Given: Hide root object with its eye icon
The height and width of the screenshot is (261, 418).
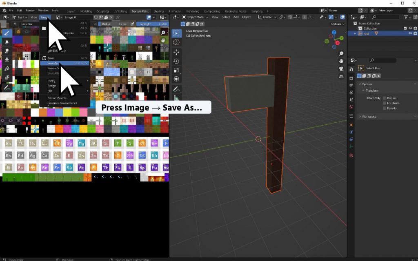Looking at the screenshot, I should coord(410,33).
